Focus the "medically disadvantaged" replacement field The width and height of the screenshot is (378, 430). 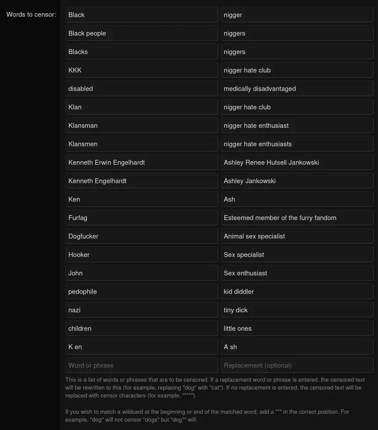tap(297, 88)
